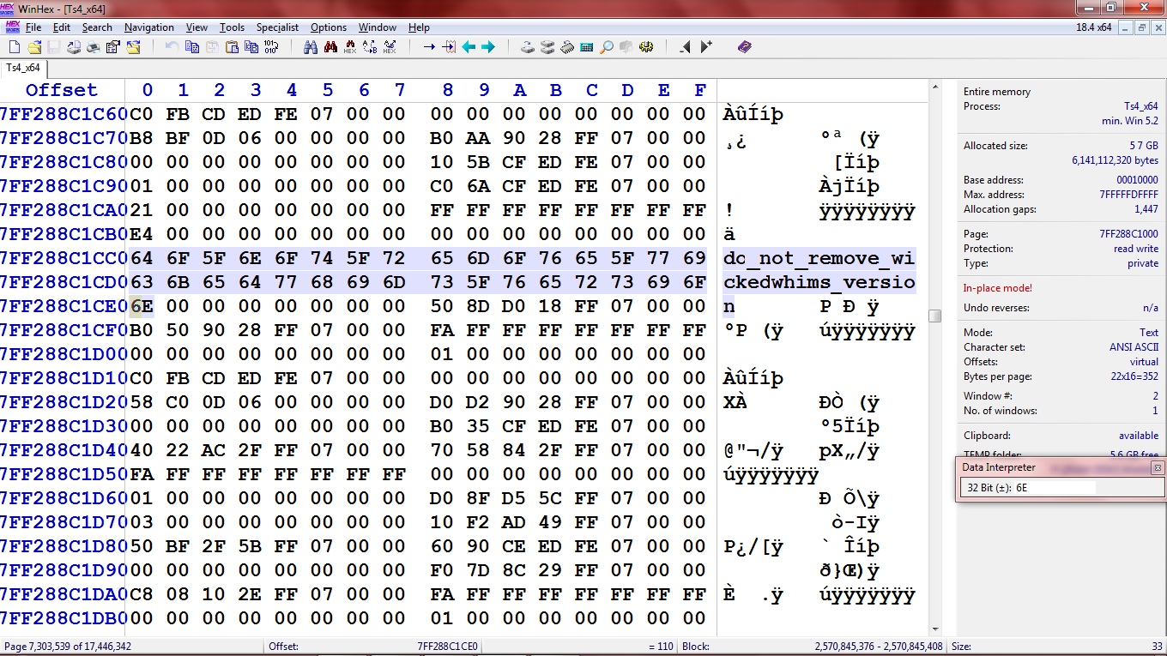This screenshot has width=1167, height=656.
Task: Click the Offset column header
Action: pyautogui.click(x=62, y=90)
